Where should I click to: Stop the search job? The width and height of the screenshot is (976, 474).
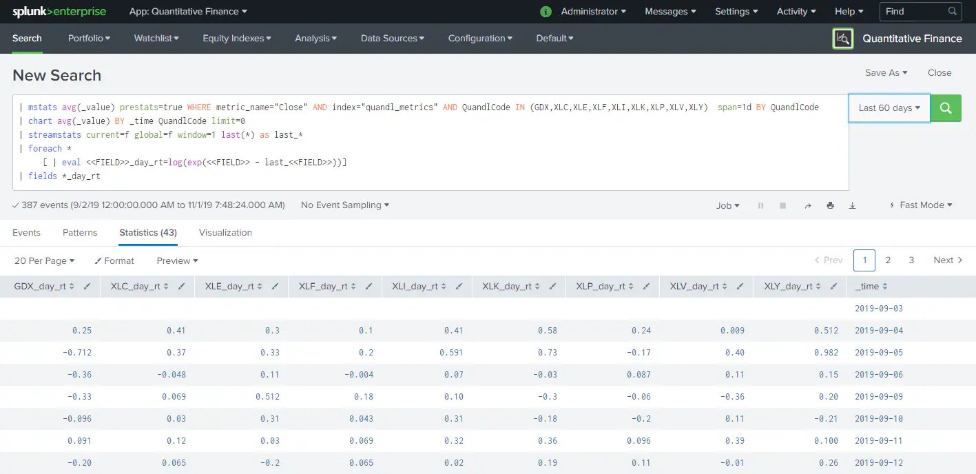(x=784, y=205)
